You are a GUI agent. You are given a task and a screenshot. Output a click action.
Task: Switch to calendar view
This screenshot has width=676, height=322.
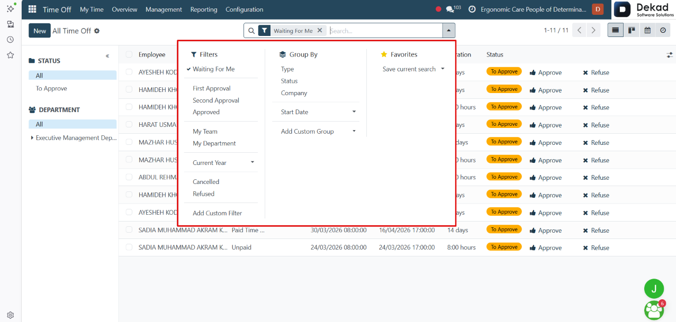[x=647, y=31]
